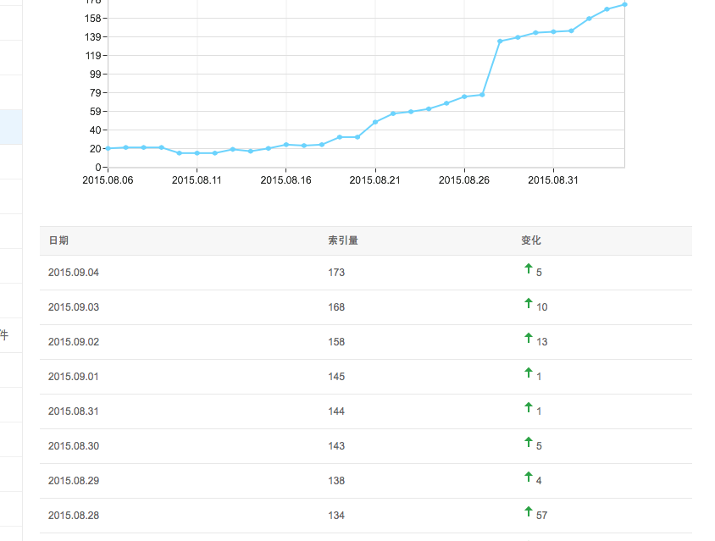The height and width of the screenshot is (541, 715).
Task: Click index count 134 in 2015.08.28 row
Action: tap(336, 516)
